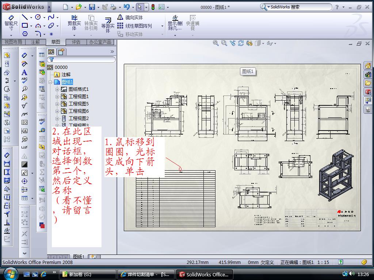Open the Linear Sketch Pattern dropdown arrow

coord(163,26)
